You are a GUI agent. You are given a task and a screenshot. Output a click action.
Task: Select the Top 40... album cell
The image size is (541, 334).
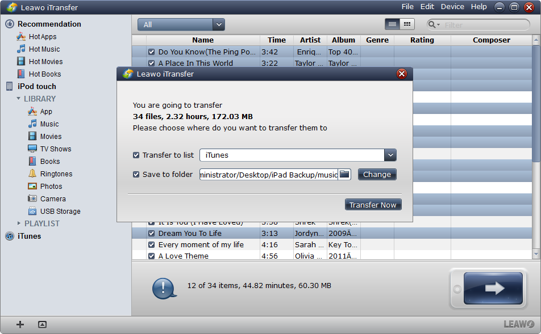(343, 52)
